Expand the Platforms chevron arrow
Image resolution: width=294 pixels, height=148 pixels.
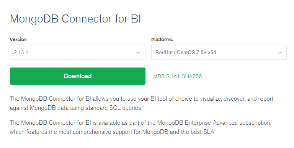point(279,53)
